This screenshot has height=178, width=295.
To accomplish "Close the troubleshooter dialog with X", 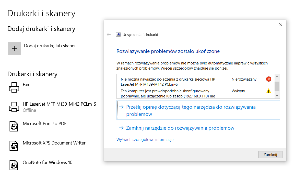I will 280,25.
